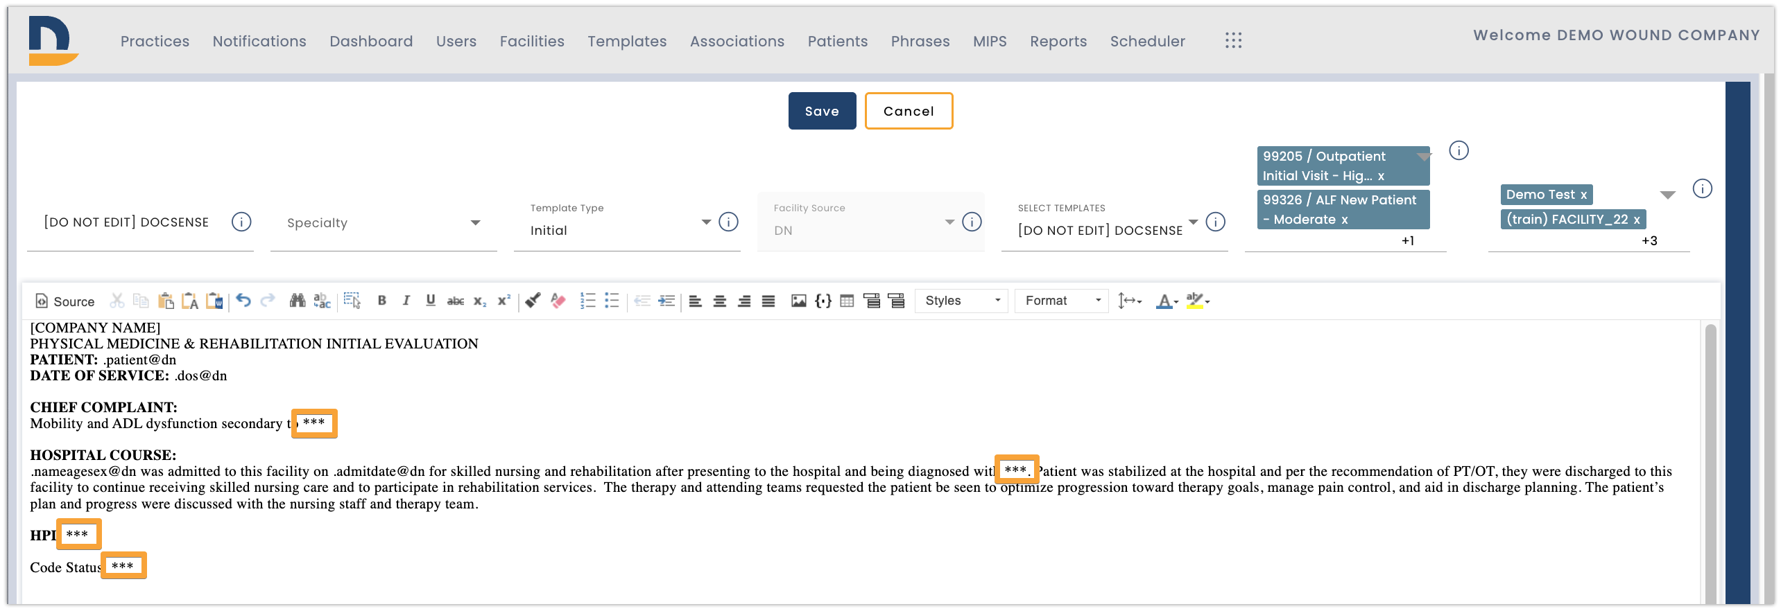Viewport: 1781px width, 611px height.
Task: Open the Notifications menu
Action: (259, 42)
